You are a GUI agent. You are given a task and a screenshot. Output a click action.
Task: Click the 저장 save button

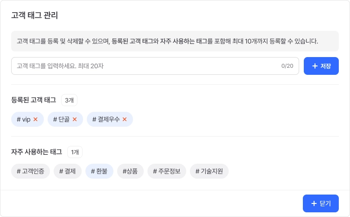(x=321, y=66)
